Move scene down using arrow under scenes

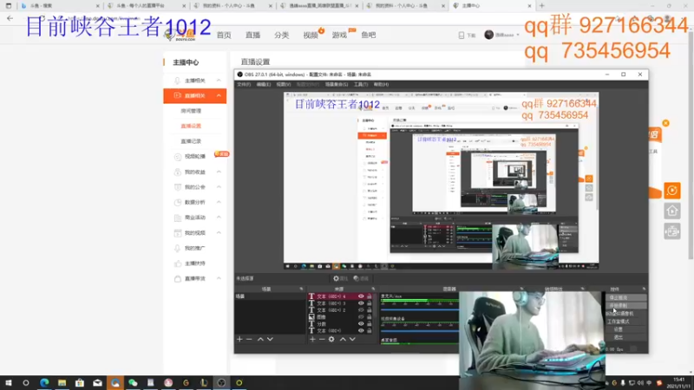pos(270,339)
